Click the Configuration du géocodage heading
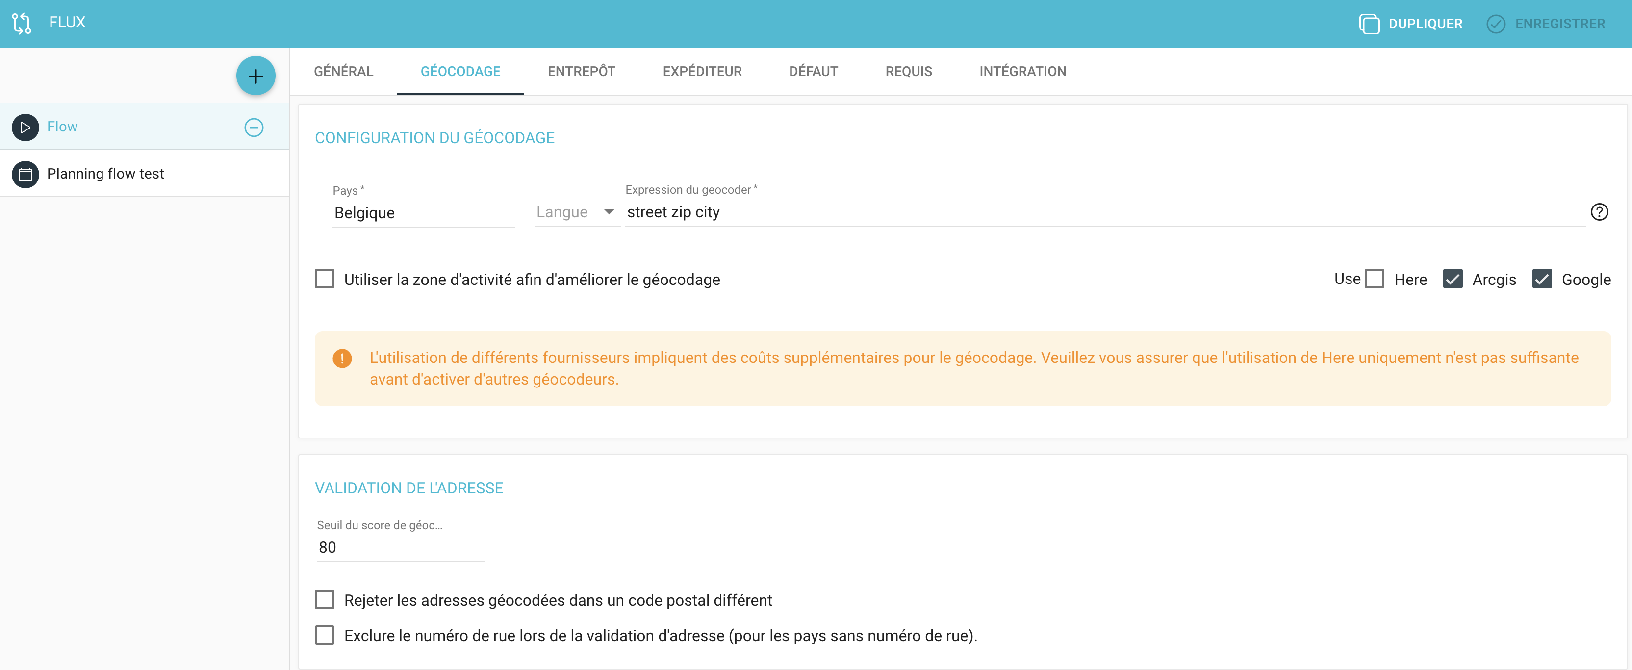1632x670 pixels. pyautogui.click(x=434, y=138)
